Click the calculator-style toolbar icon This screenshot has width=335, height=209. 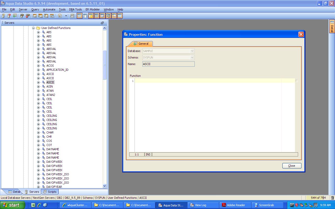[x=72, y=16]
